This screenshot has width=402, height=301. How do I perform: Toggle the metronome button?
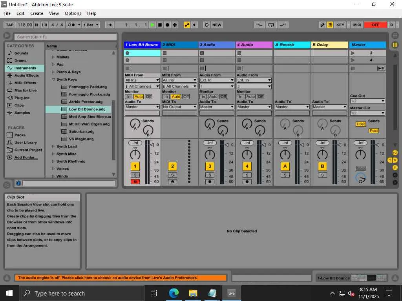(71, 25)
